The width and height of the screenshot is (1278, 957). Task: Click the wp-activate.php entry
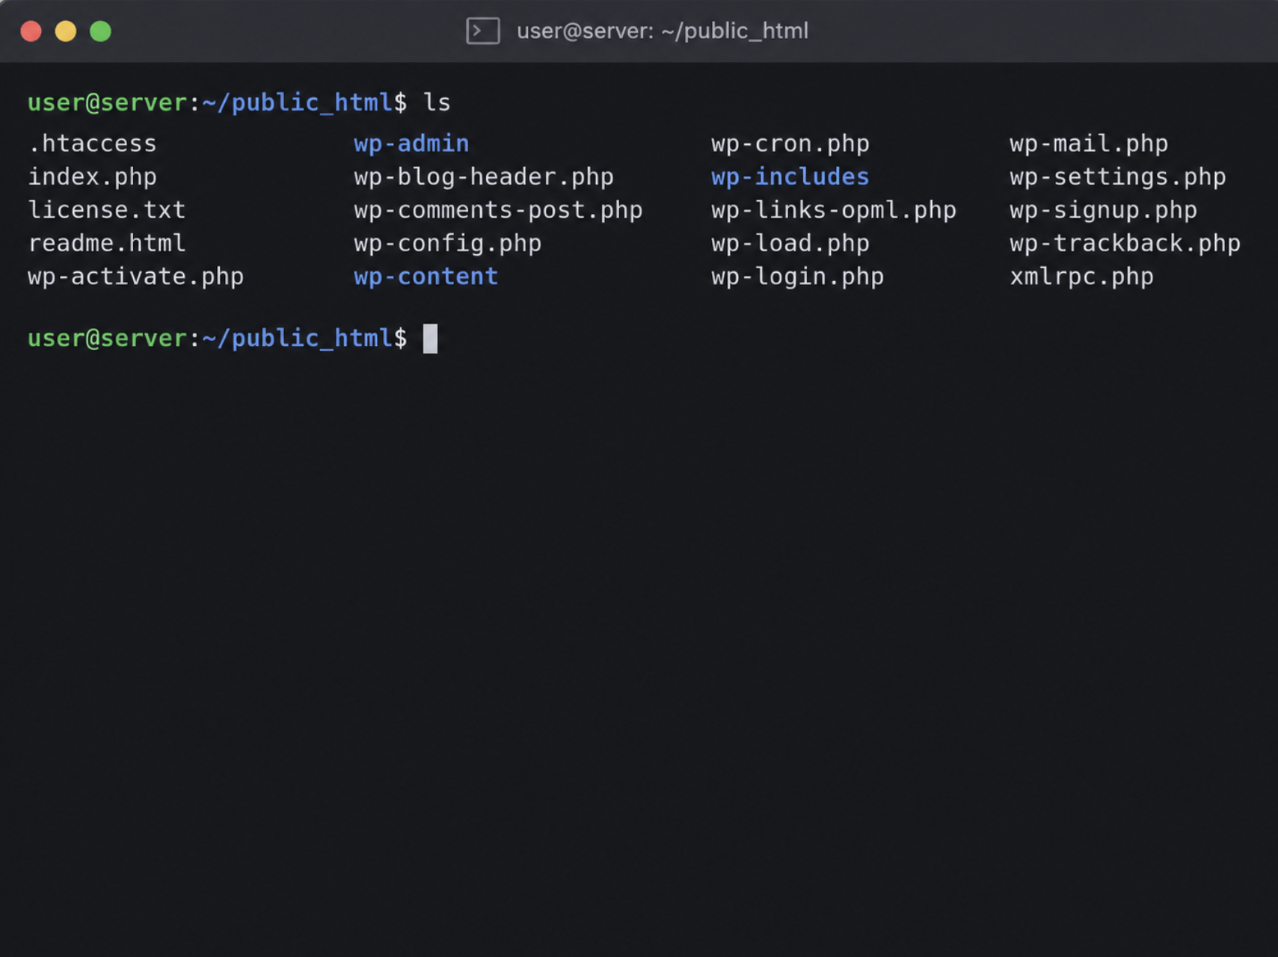[136, 277]
